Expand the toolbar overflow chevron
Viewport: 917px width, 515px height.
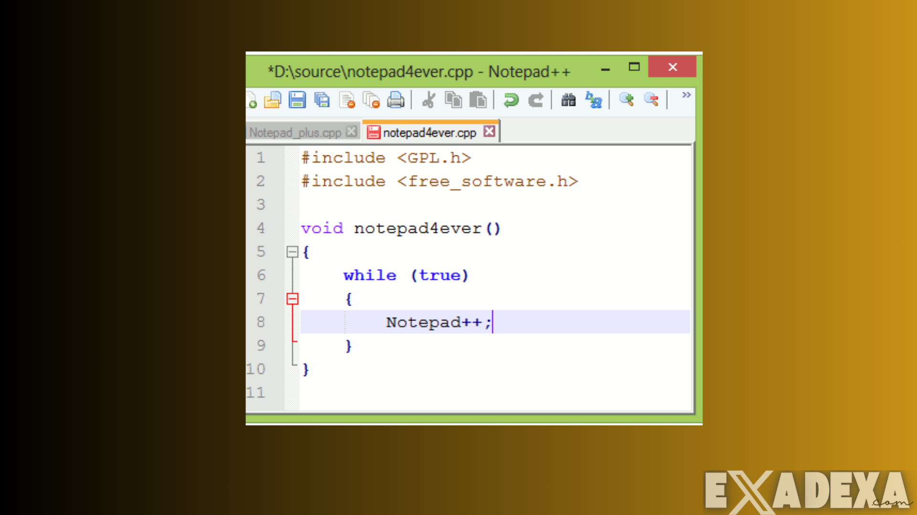tap(686, 95)
